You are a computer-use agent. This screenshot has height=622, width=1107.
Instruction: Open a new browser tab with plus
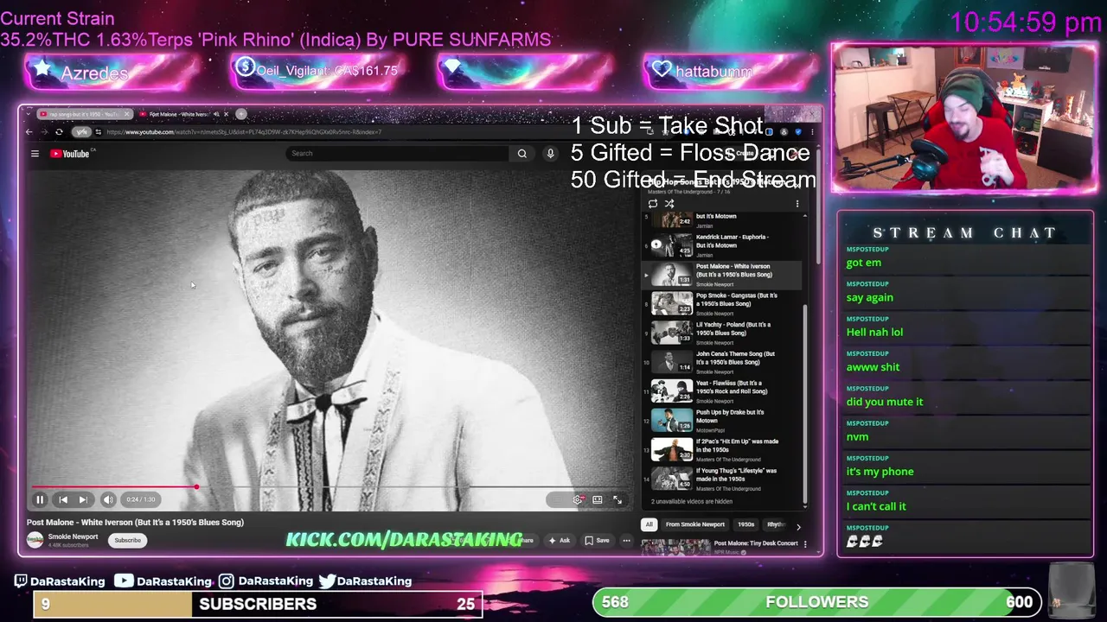(x=241, y=114)
